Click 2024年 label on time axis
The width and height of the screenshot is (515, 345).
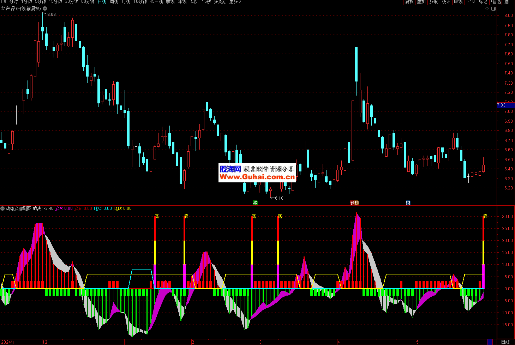[8, 342]
